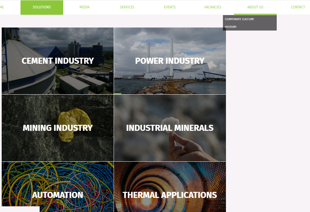This screenshot has height=212, width=310.
Task: Open the Contact page link
Action: point(298,7)
